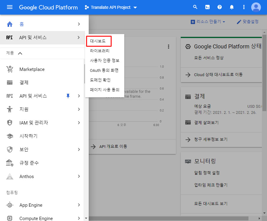Expand the App Engine submenu chevron

pos(79,205)
